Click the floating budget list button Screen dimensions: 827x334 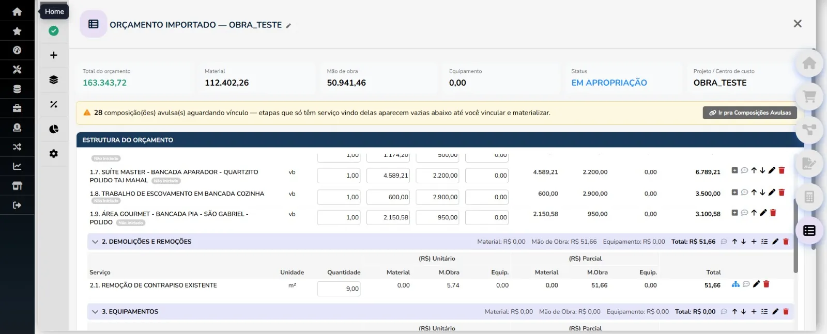(809, 231)
